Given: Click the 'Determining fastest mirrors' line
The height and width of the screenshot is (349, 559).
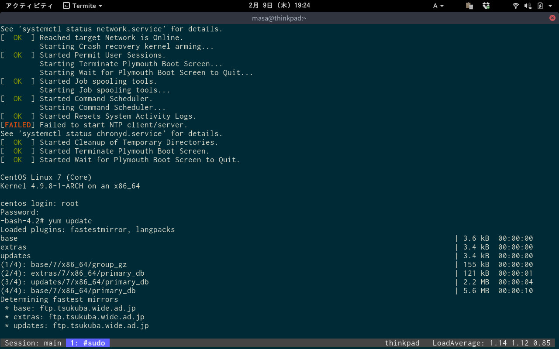Looking at the screenshot, I should coord(59,299).
